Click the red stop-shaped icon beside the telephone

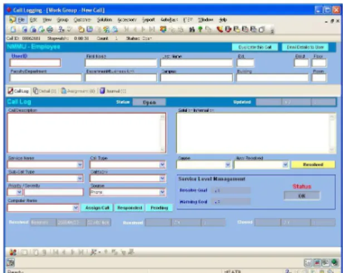pos(228,29)
